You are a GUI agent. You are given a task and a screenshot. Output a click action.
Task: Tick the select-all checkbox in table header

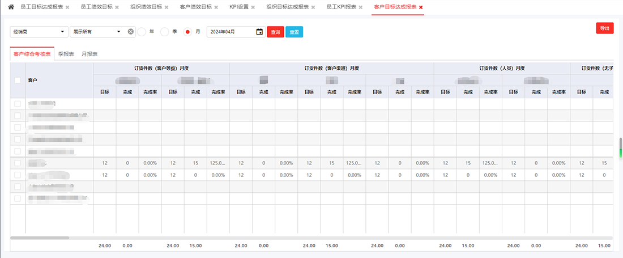pos(18,80)
